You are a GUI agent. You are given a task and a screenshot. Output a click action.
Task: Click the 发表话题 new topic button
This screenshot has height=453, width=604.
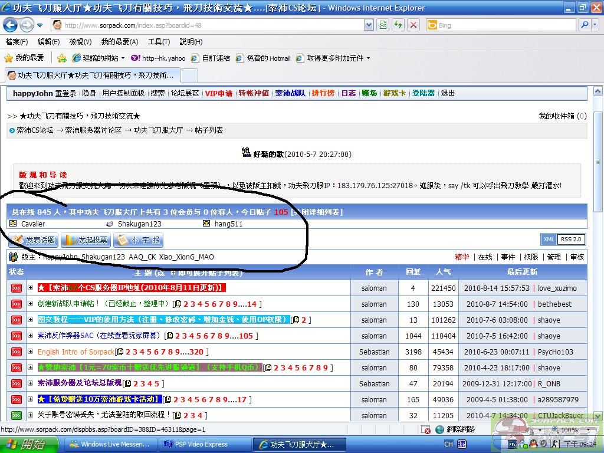point(33,240)
